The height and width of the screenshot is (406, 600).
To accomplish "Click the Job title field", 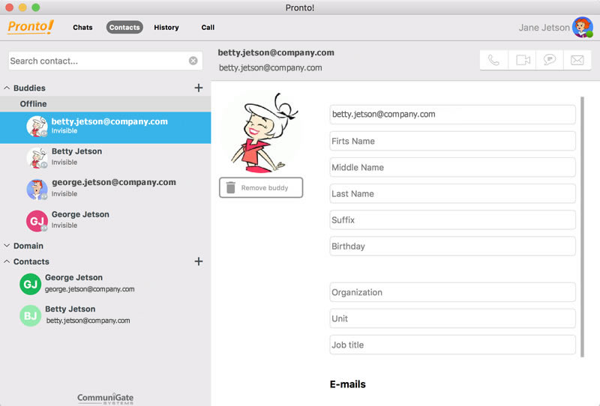I will [x=452, y=345].
